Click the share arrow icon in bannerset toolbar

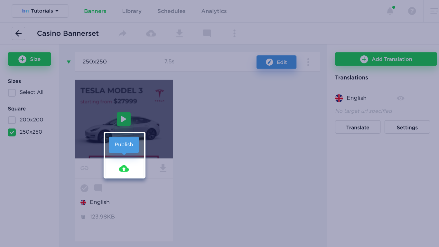click(123, 33)
